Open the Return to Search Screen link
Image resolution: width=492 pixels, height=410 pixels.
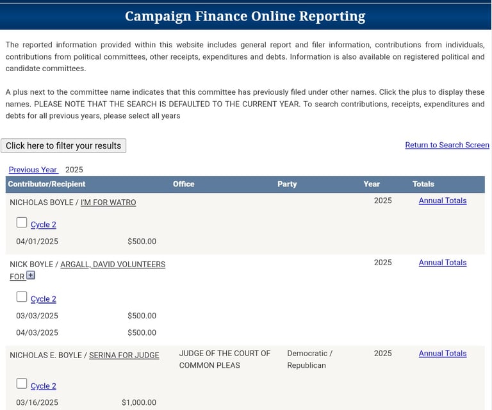coord(447,145)
